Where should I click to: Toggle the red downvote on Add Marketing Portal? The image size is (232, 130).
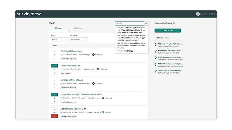click(x=54, y=116)
